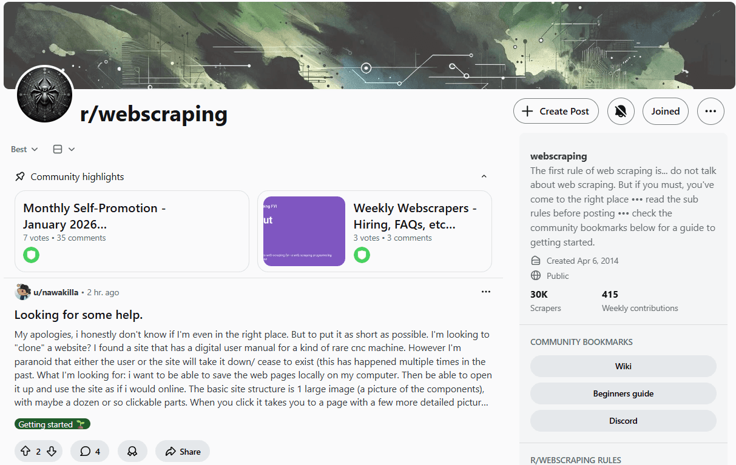736x465 pixels.
Task: Open the Wiki community bookmark
Action: 623,366
